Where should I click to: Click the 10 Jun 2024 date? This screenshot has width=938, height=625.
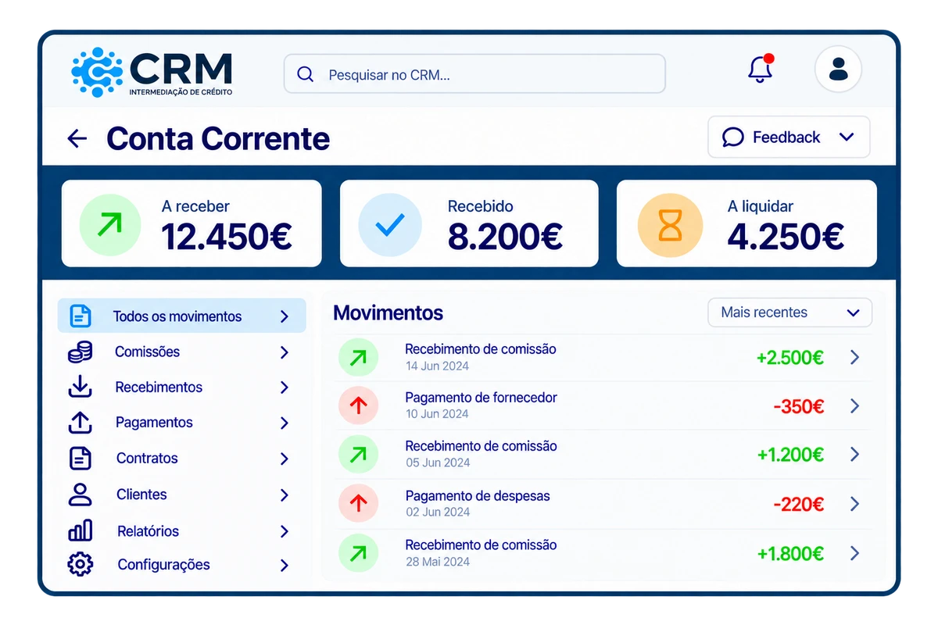pyautogui.click(x=437, y=414)
